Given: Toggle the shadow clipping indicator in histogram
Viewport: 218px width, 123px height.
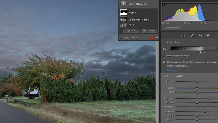Looking at the screenshot, I should (164, 5).
